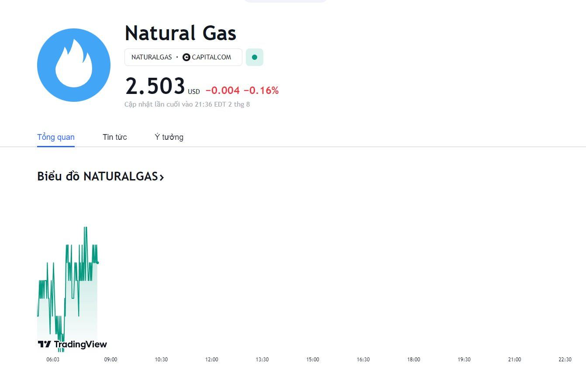586x374 pixels.
Task: Click the last update timestamp text
Action: 187,104
